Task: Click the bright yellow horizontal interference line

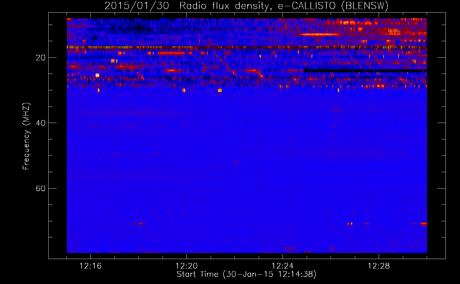Action: click(247, 47)
